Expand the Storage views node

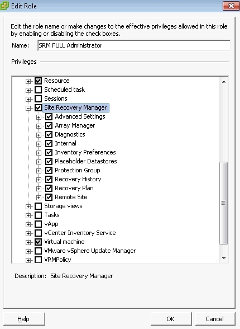coord(28,206)
